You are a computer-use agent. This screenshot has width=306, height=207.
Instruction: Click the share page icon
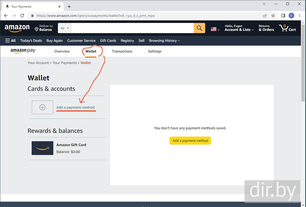(265, 16)
